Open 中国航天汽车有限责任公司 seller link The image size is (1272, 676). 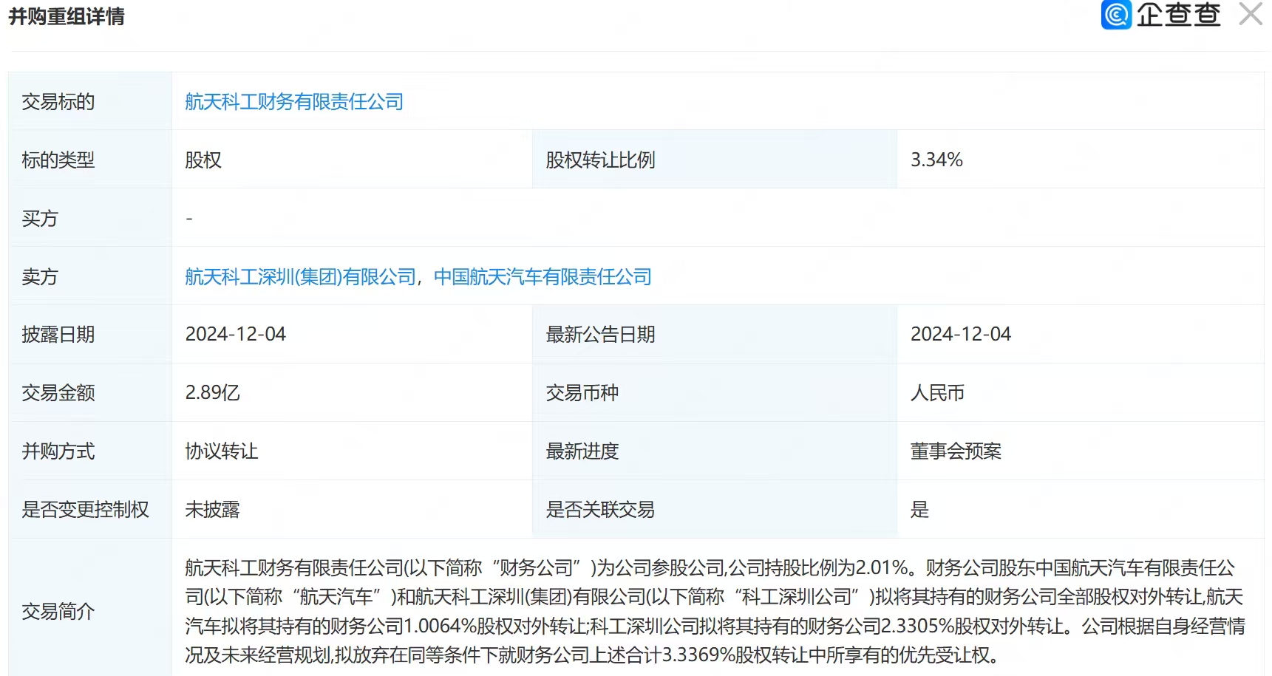pos(543,277)
